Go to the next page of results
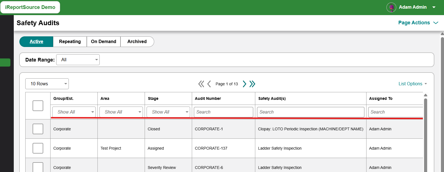The width and height of the screenshot is (444, 172). (244, 84)
